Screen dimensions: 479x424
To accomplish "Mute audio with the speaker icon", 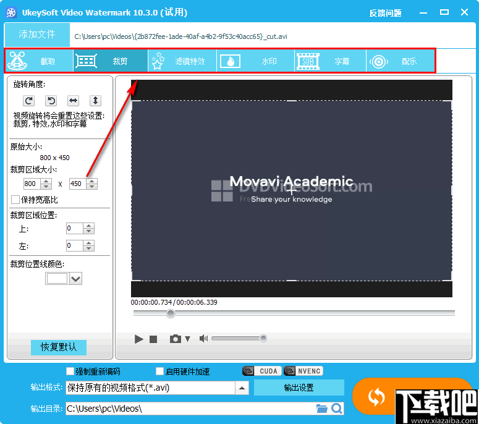I will [x=203, y=339].
